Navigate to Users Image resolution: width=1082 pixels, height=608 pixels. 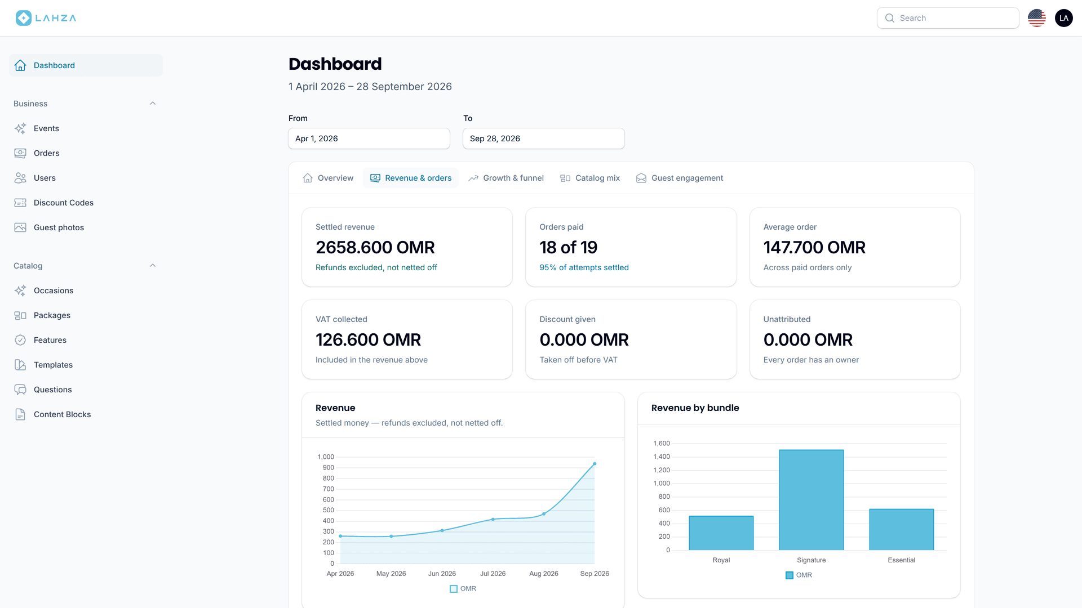point(86,178)
